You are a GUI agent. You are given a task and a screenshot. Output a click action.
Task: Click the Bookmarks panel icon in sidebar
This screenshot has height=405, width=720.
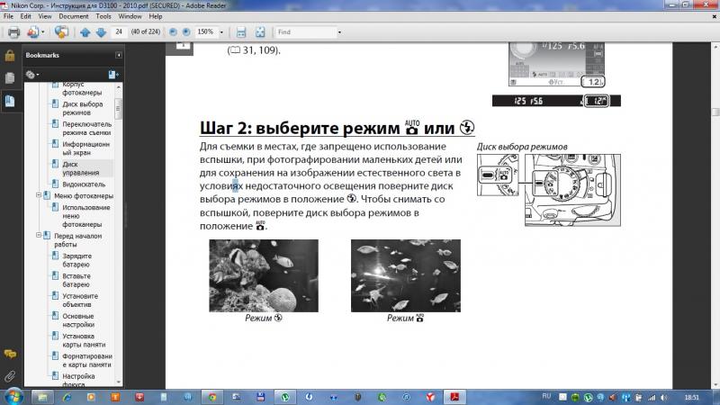tap(10, 101)
